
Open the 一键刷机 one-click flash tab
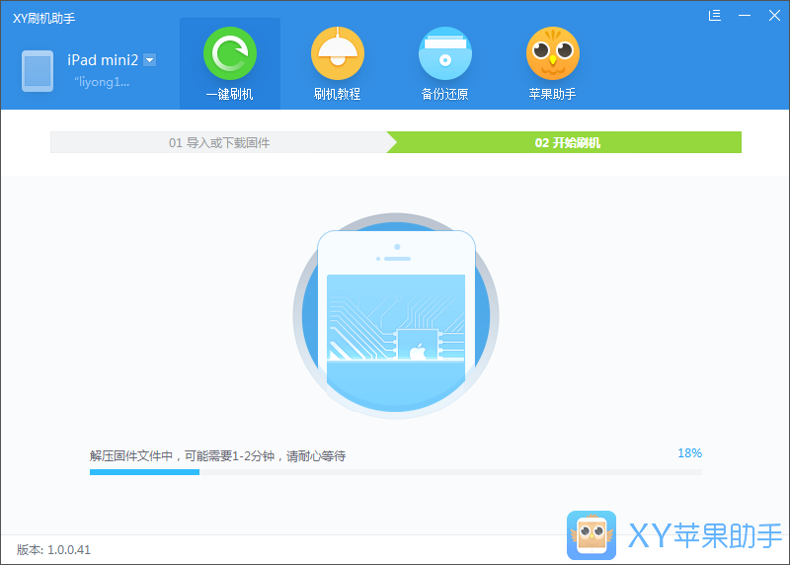coord(230,63)
